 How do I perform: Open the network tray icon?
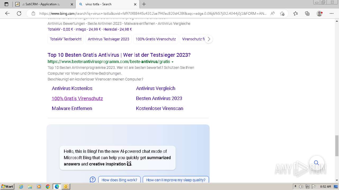point(308,186)
